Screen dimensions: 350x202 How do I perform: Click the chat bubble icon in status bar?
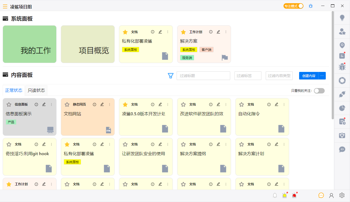[321, 196]
